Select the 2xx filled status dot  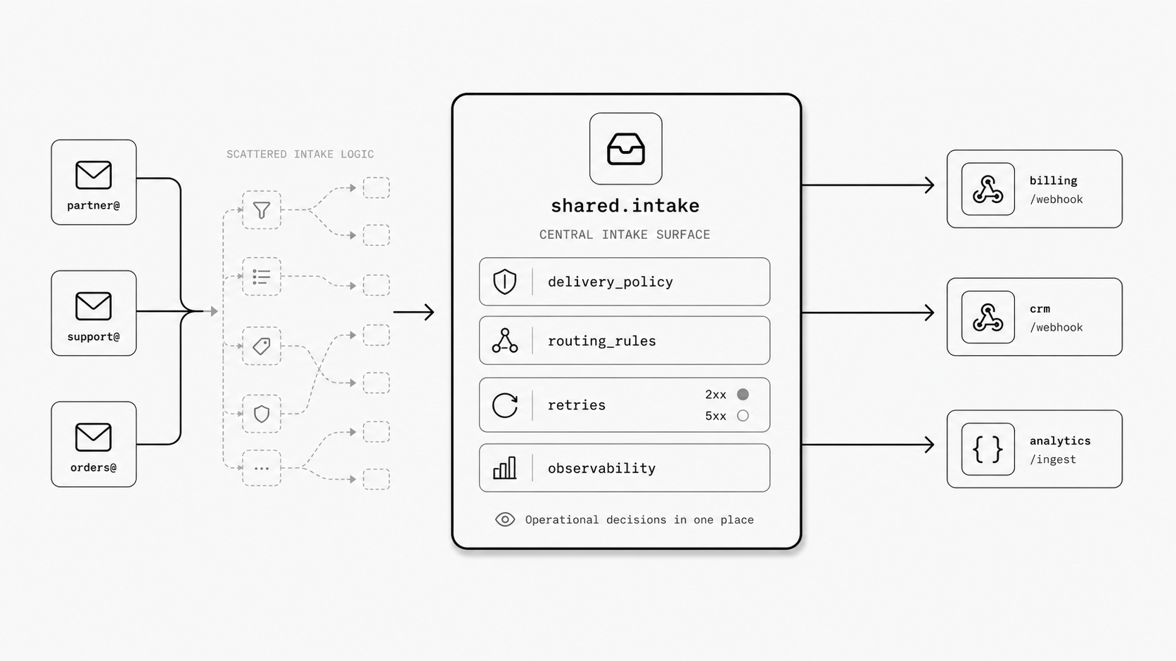743,394
